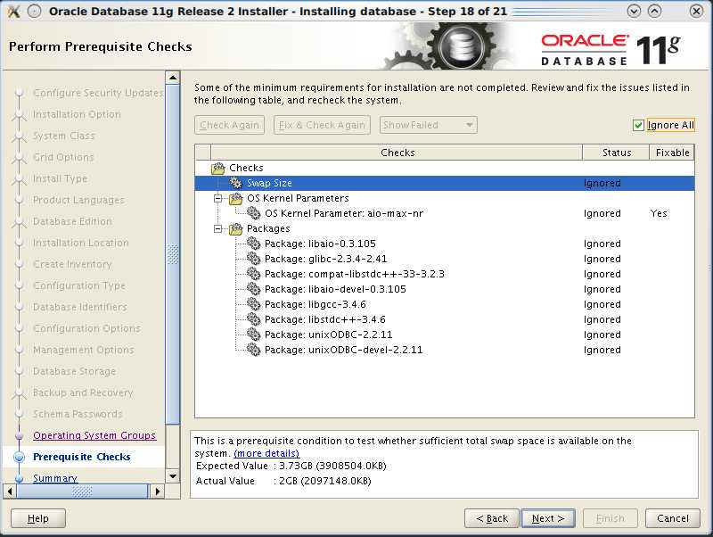
Task: Collapse the Packages tree node
Action: click(218, 228)
